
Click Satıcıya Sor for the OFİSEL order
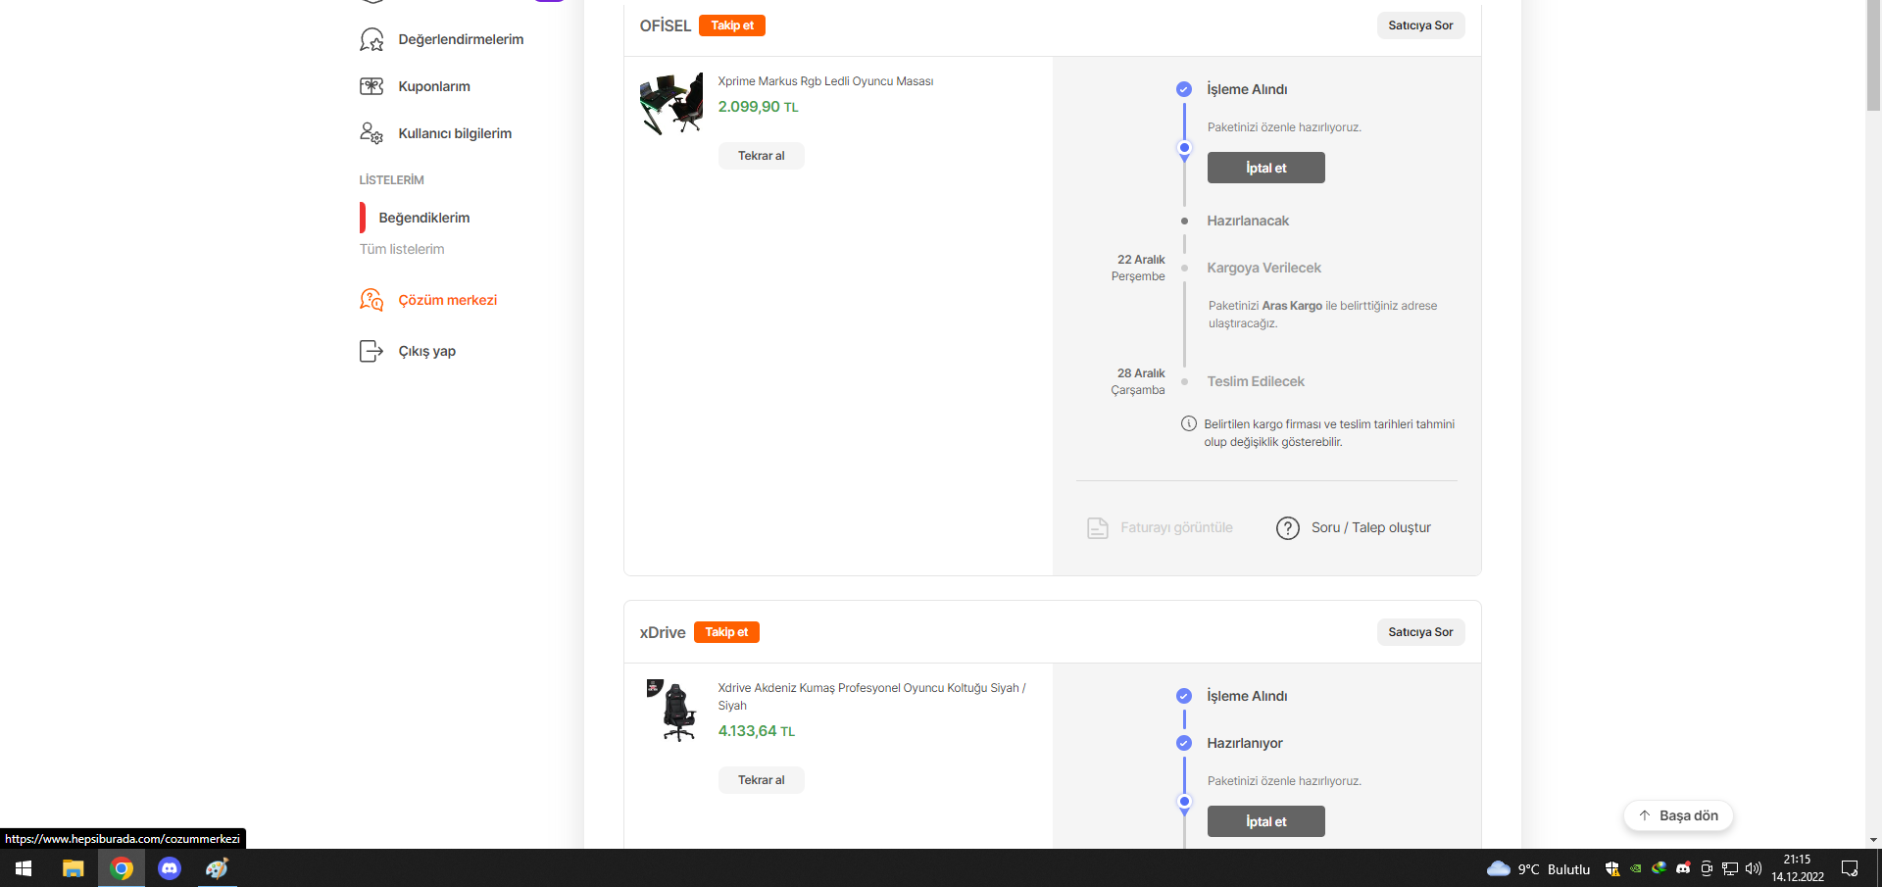coord(1420,25)
